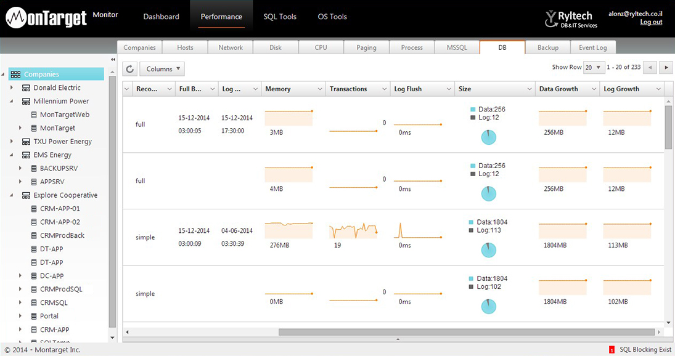Click the small arrow below the horizontal scrollbar
The width and height of the screenshot is (675, 356).
click(398, 339)
